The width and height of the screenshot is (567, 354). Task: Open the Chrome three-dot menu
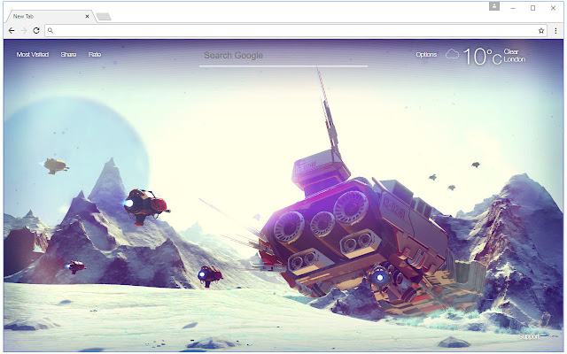(x=555, y=31)
